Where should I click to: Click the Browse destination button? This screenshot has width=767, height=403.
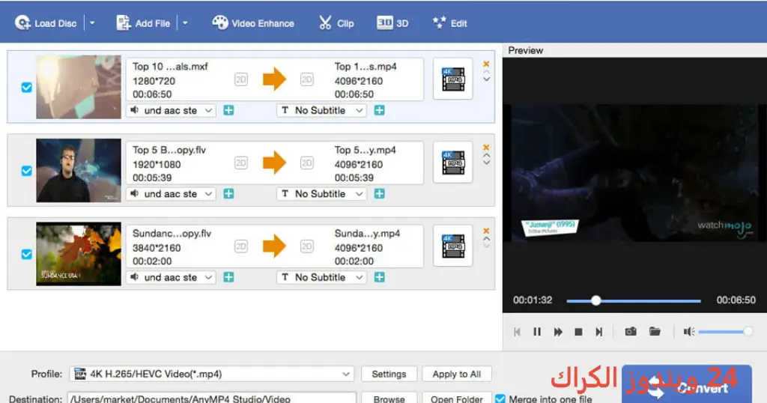click(x=389, y=399)
